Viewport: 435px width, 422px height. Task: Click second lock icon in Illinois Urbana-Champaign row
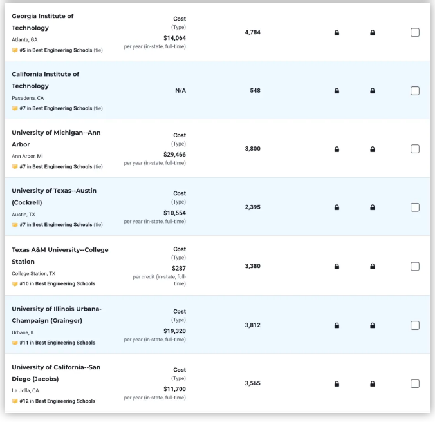pyautogui.click(x=373, y=325)
